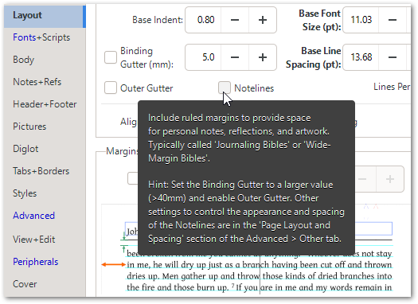Switch to the Diglot tab
This screenshot has height=304, width=418.
(25, 149)
